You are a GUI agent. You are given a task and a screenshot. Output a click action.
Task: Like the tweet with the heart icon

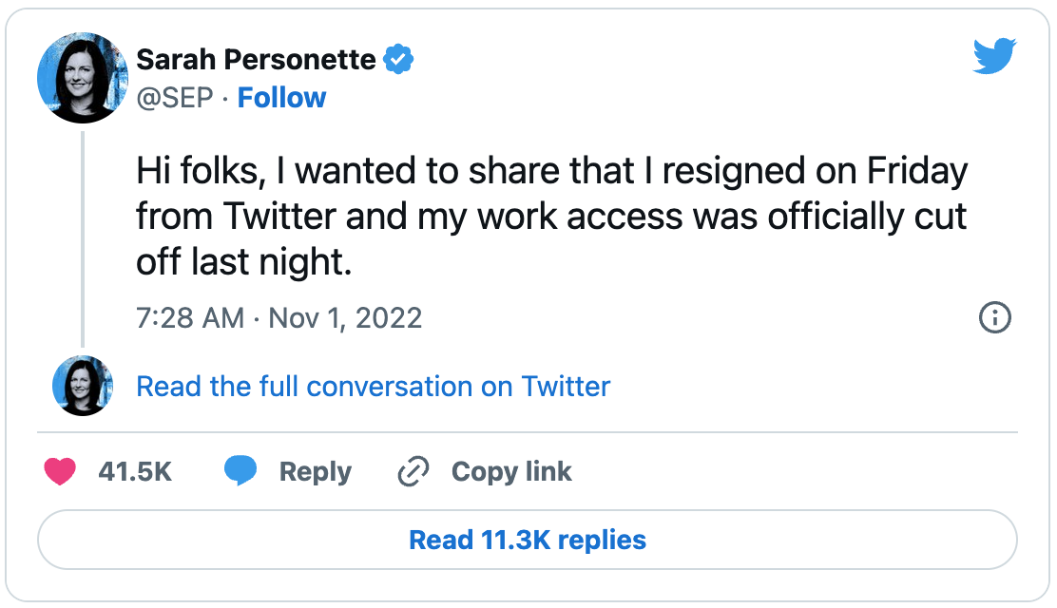(60, 472)
